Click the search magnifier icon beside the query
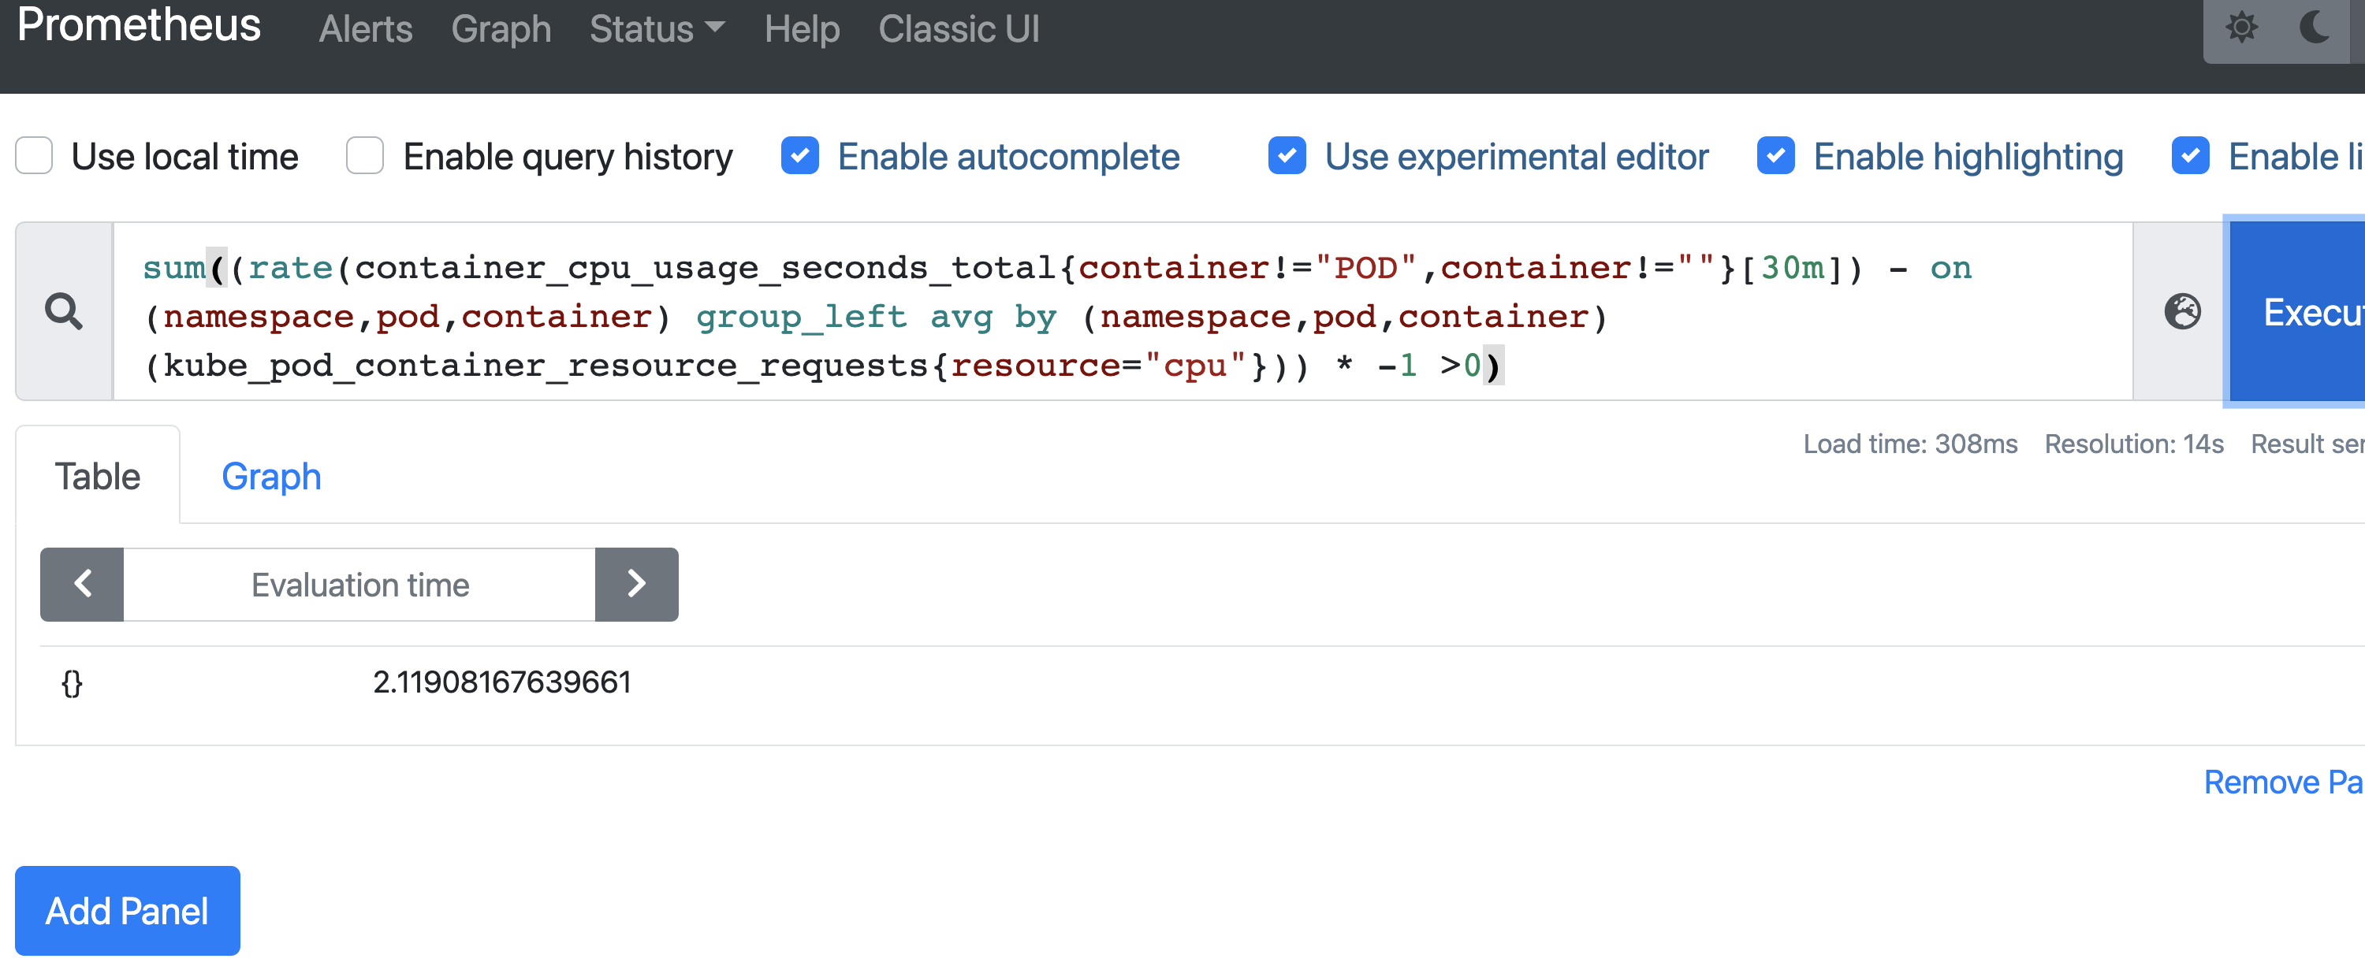The image size is (2365, 966). click(x=65, y=312)
